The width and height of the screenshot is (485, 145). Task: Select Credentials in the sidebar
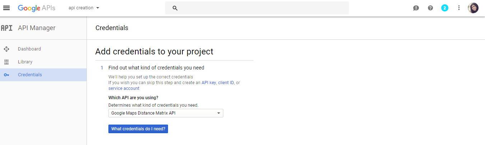43,75
